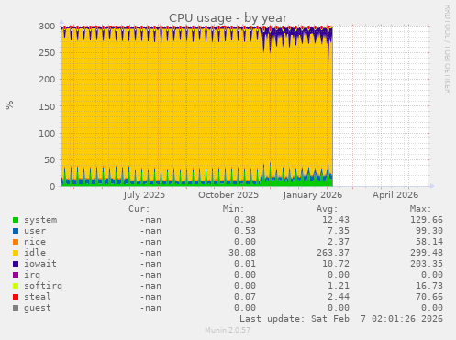Click nice max value 58.14
The height and width of the screenshot is (340, 456).
click(x=429, y=242)
